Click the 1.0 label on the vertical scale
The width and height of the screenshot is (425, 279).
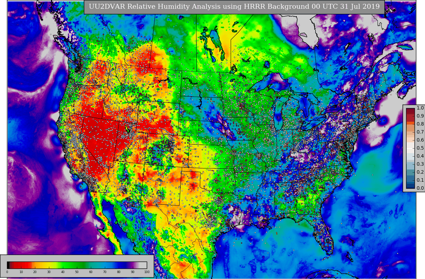click(420, 108)
